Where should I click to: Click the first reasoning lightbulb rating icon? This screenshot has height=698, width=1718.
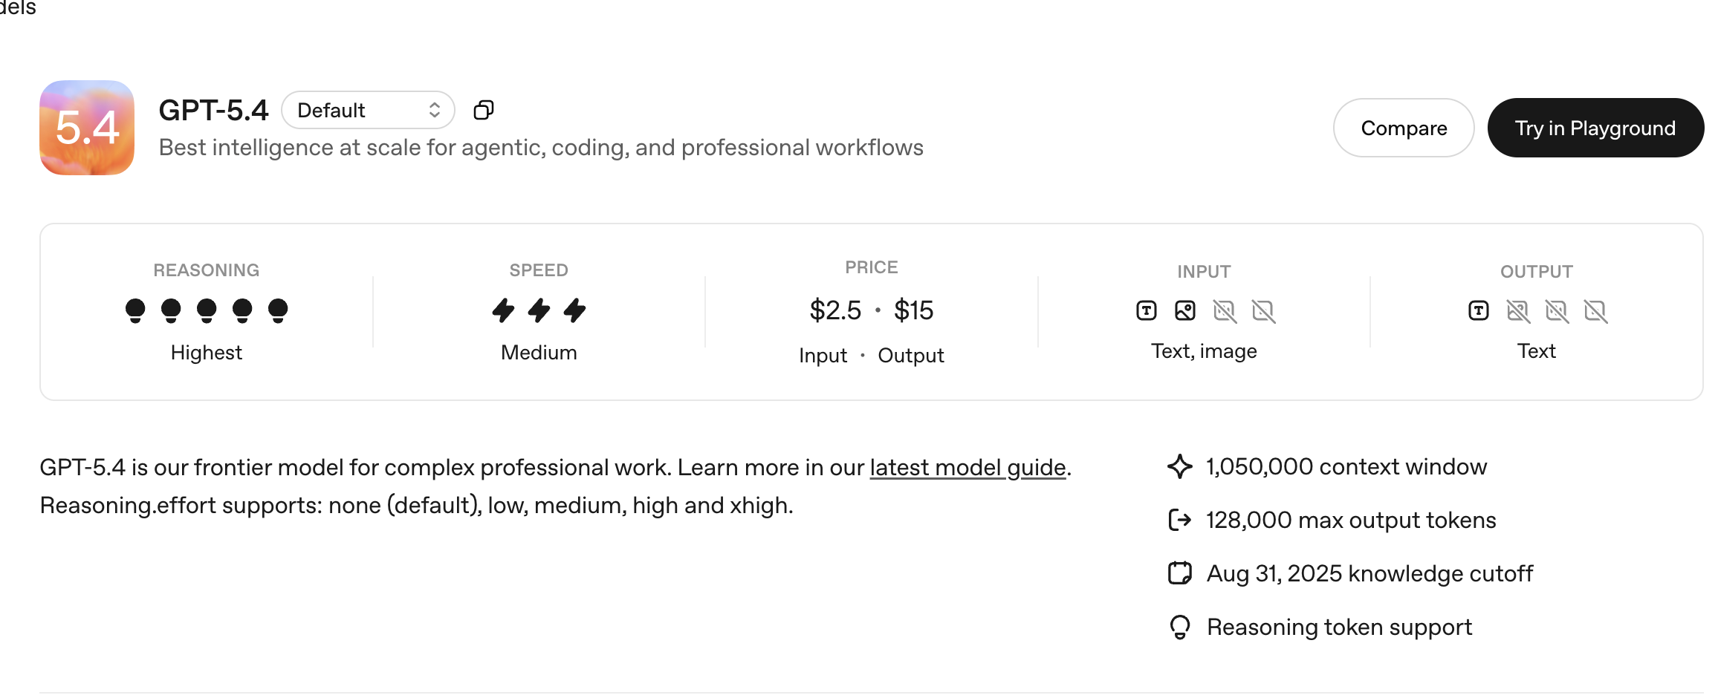[135, 310]
